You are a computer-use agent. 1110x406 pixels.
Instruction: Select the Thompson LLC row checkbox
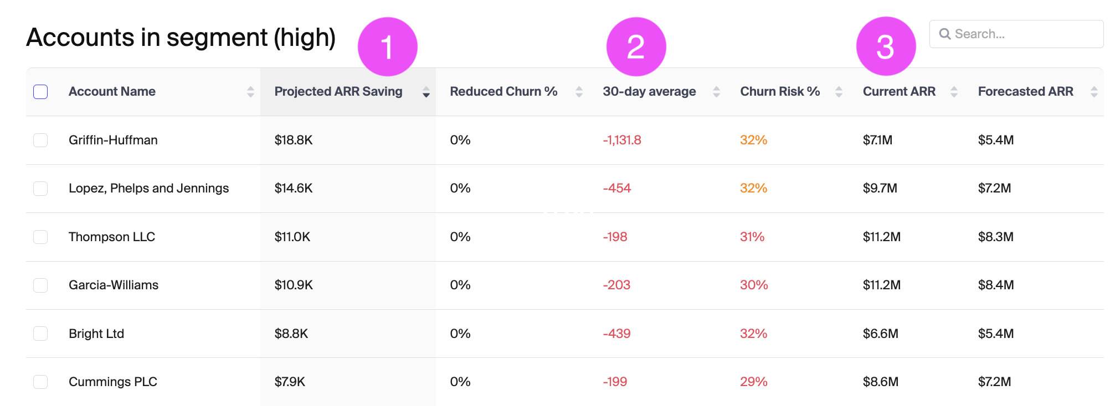[40, 237]
